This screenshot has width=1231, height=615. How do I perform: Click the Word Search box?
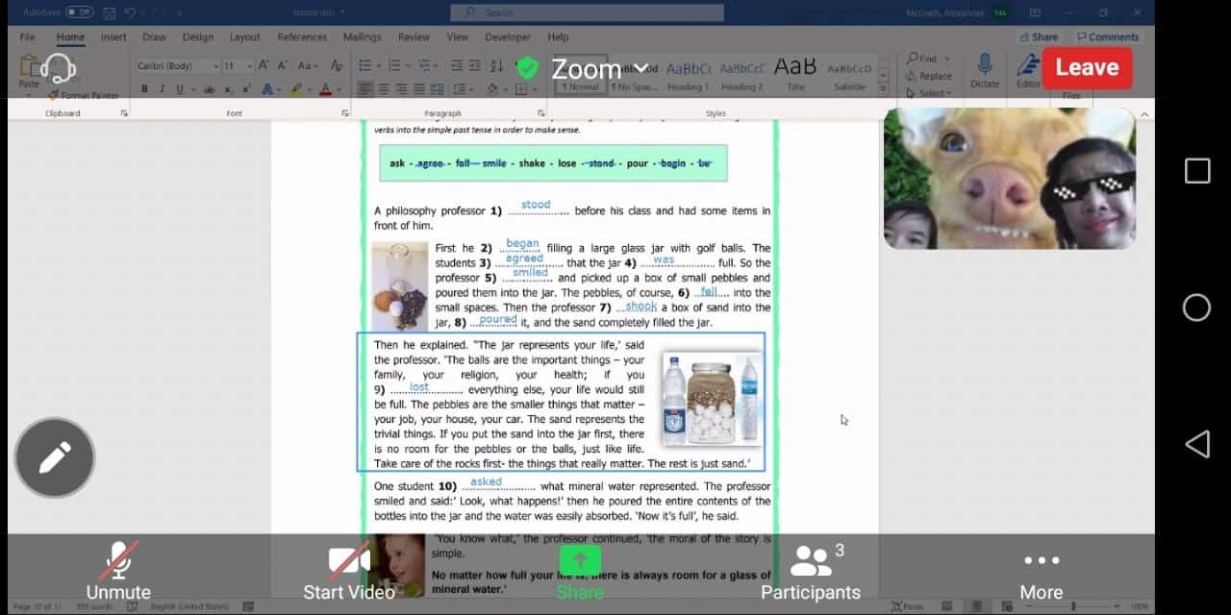pos(587,12)
